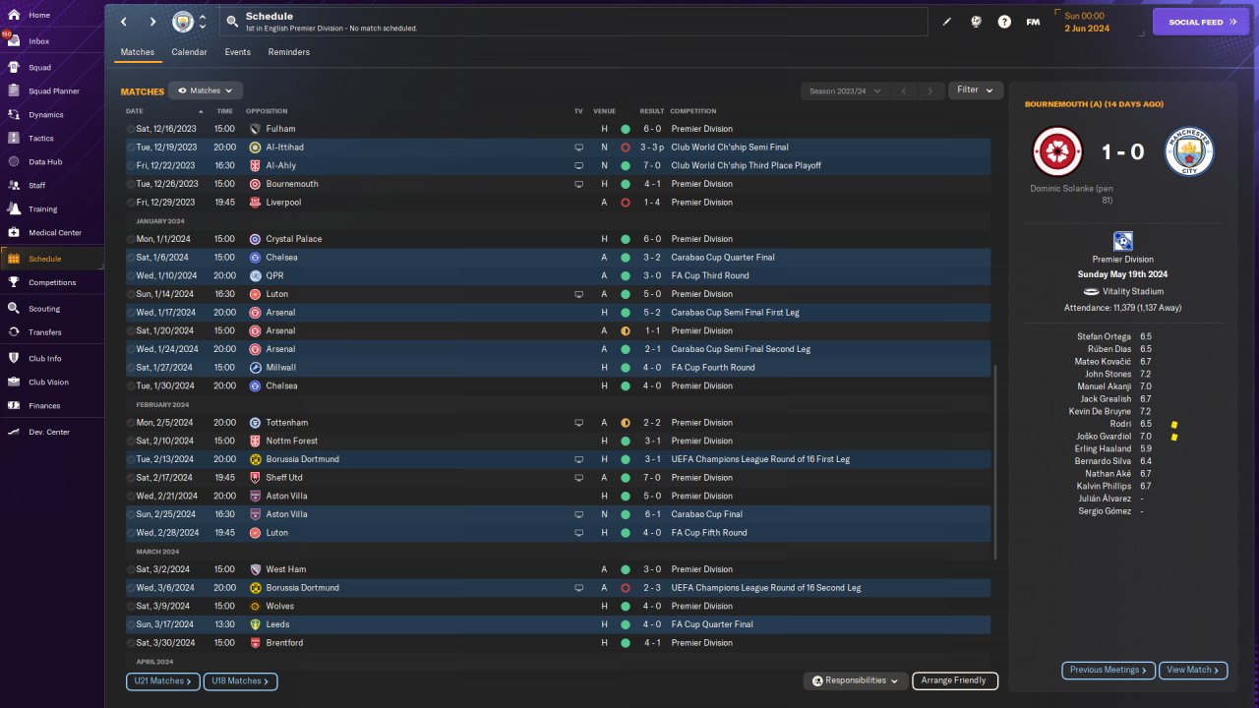Toggle the marker beside Sheff Utd 2/17/2024

(131, 478)
